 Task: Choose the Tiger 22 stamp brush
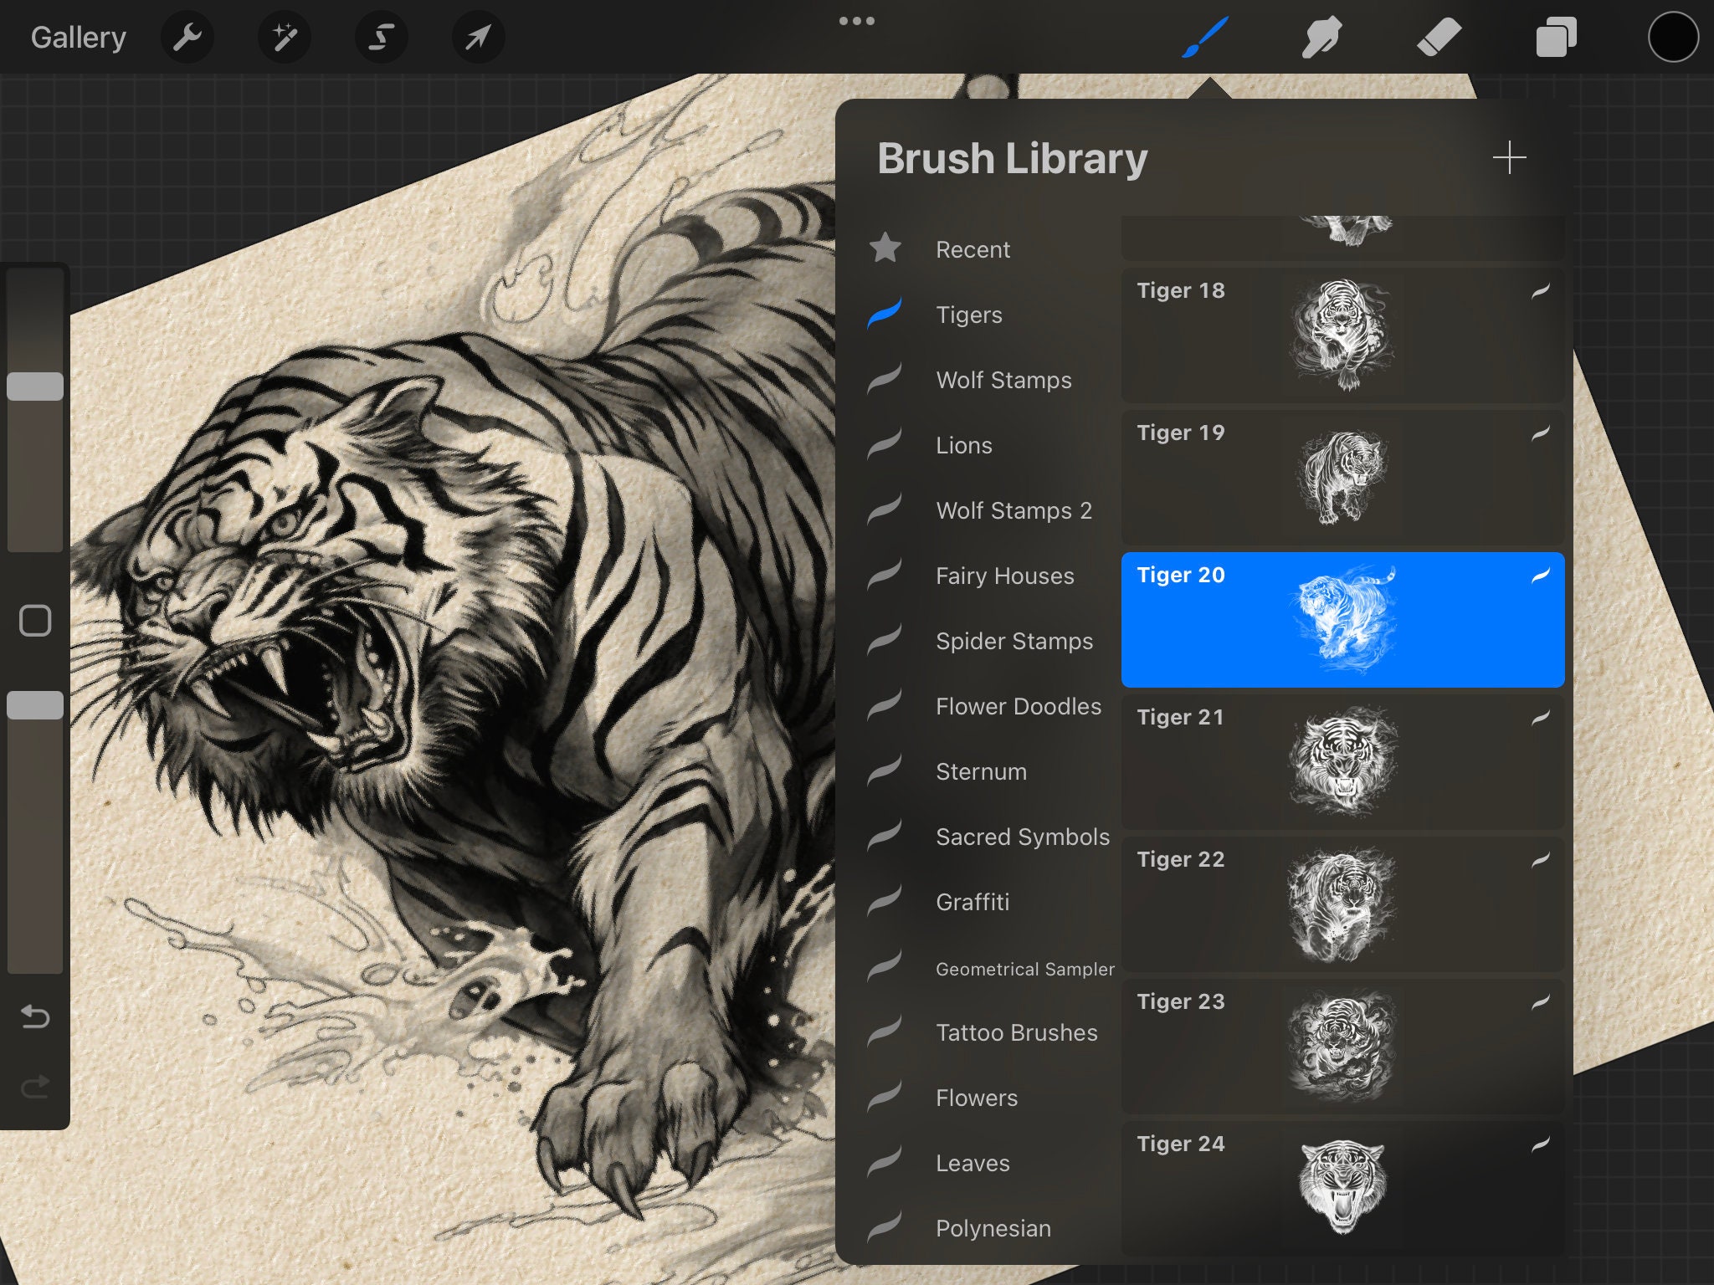click(x=1342, y=904)
